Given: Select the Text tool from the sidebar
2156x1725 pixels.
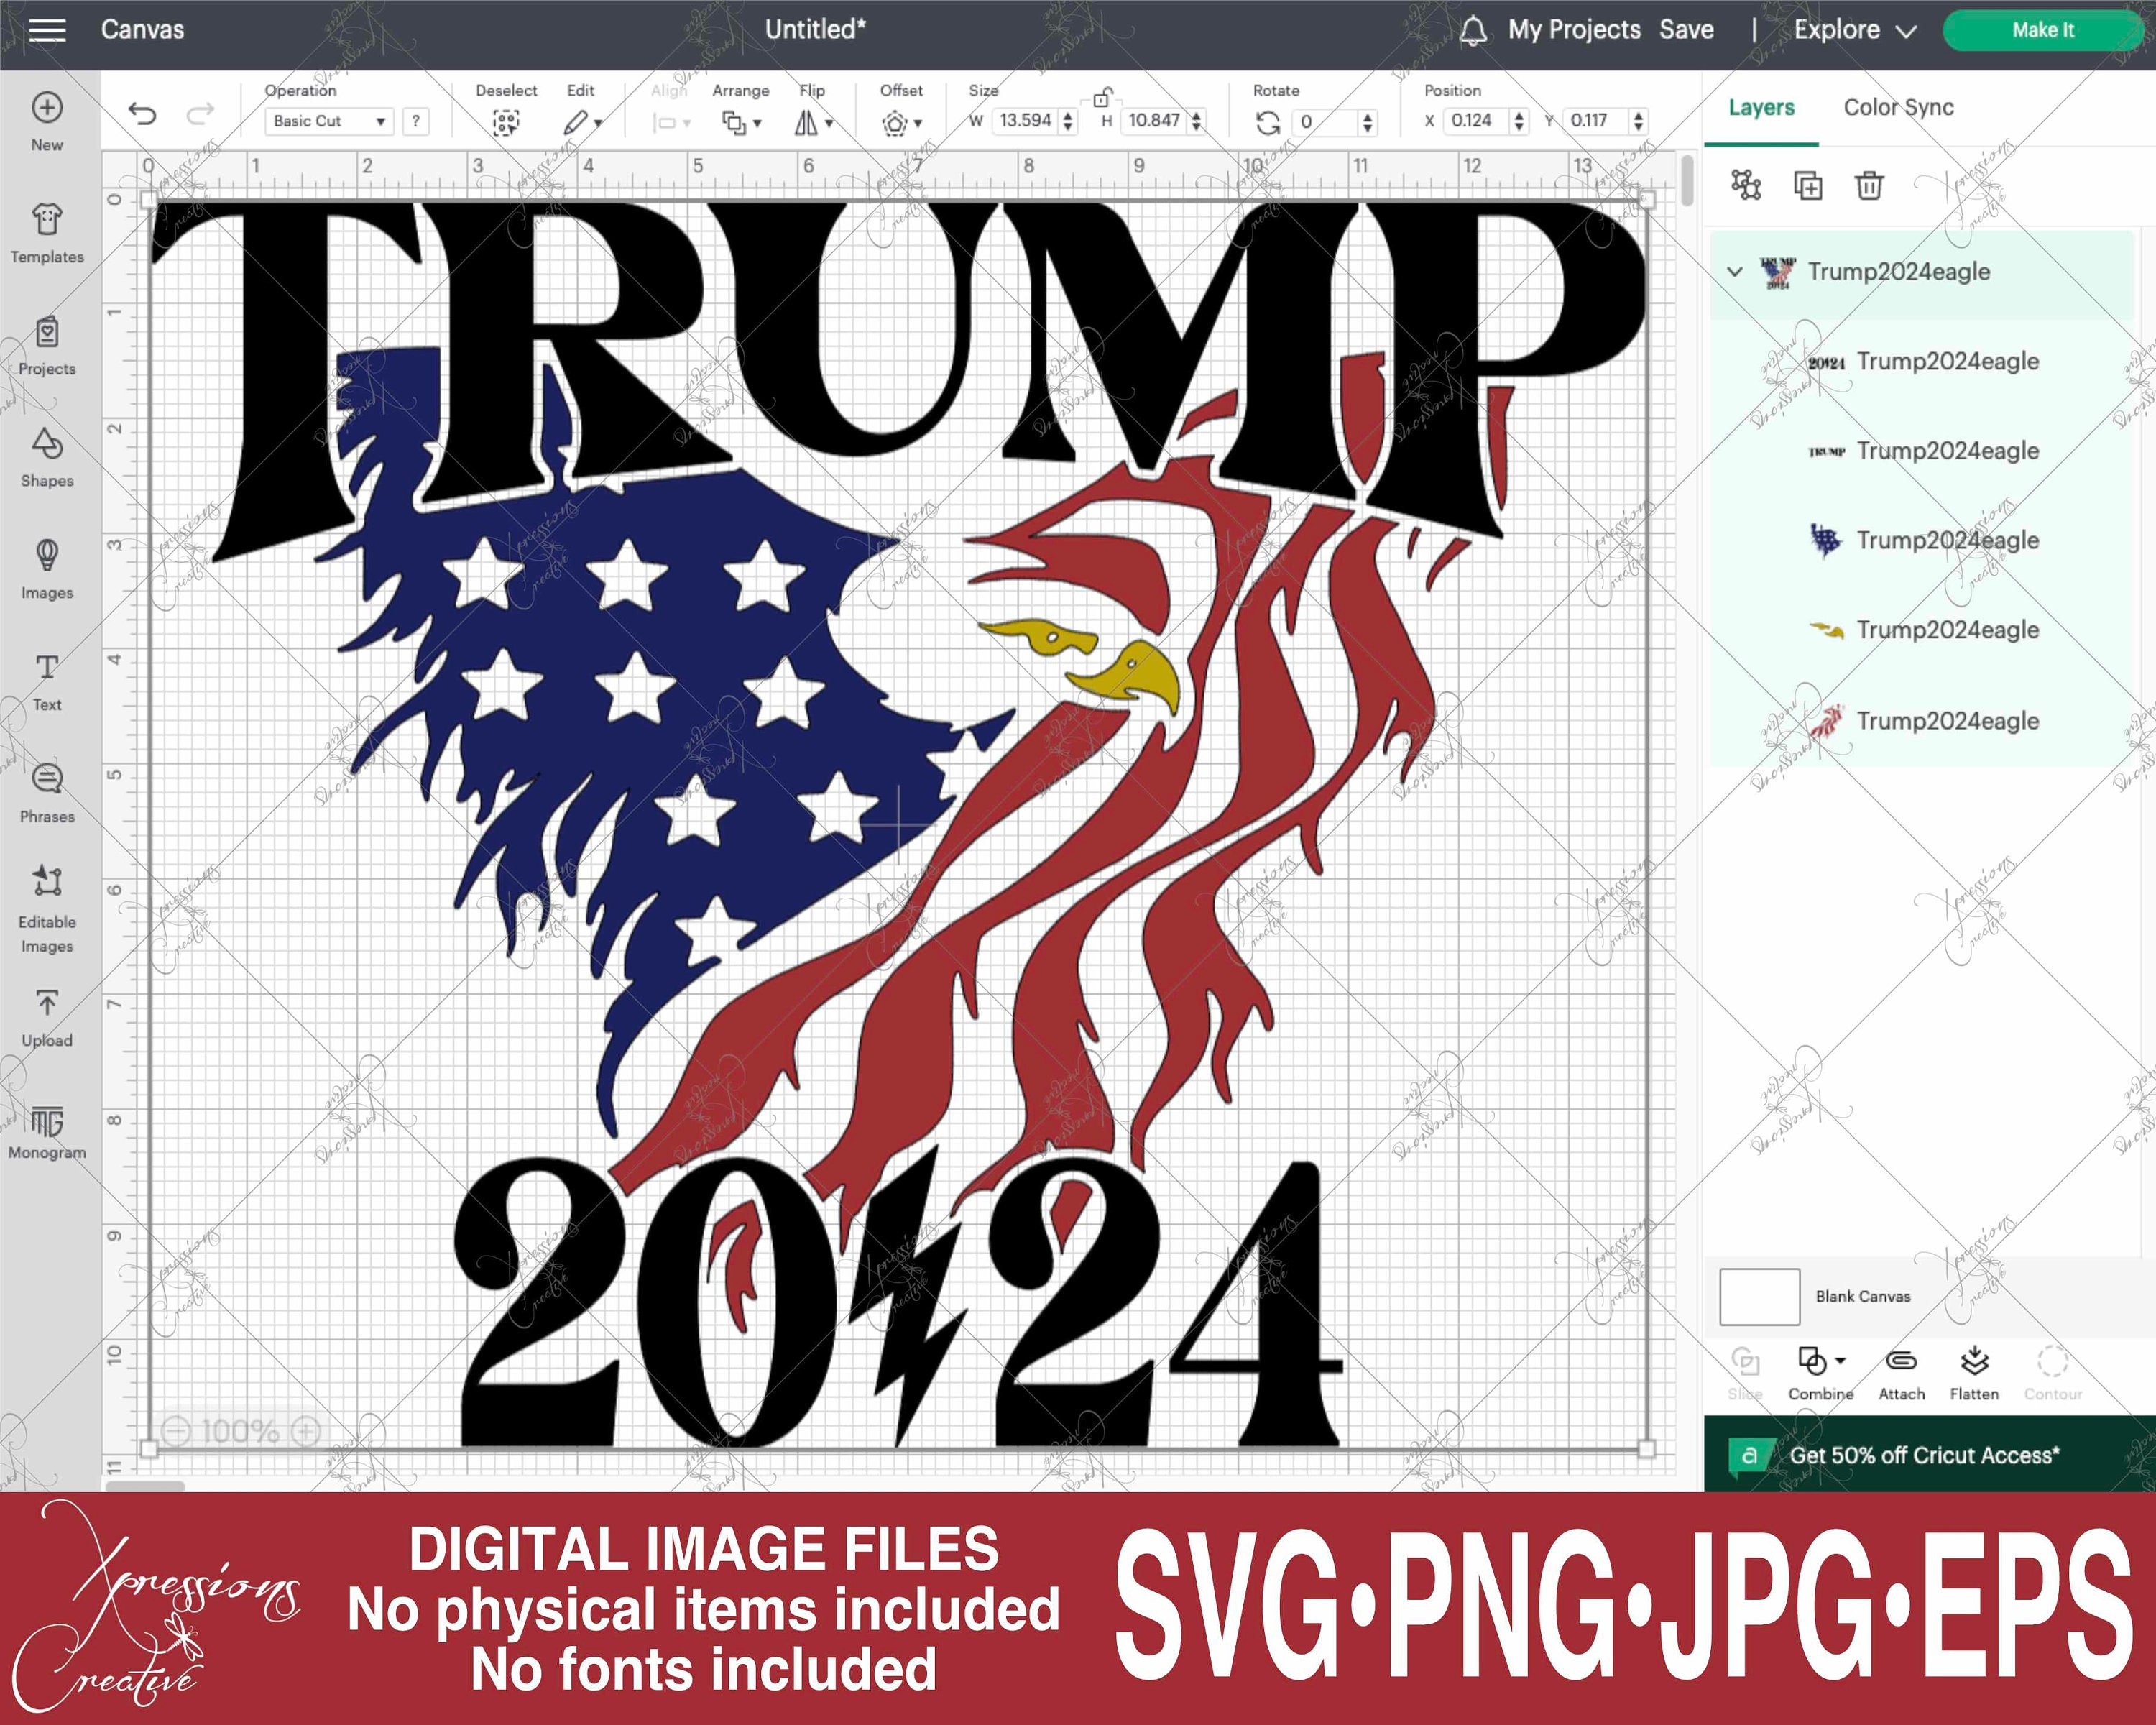Looking at the screenshot, I should (46, 676).
